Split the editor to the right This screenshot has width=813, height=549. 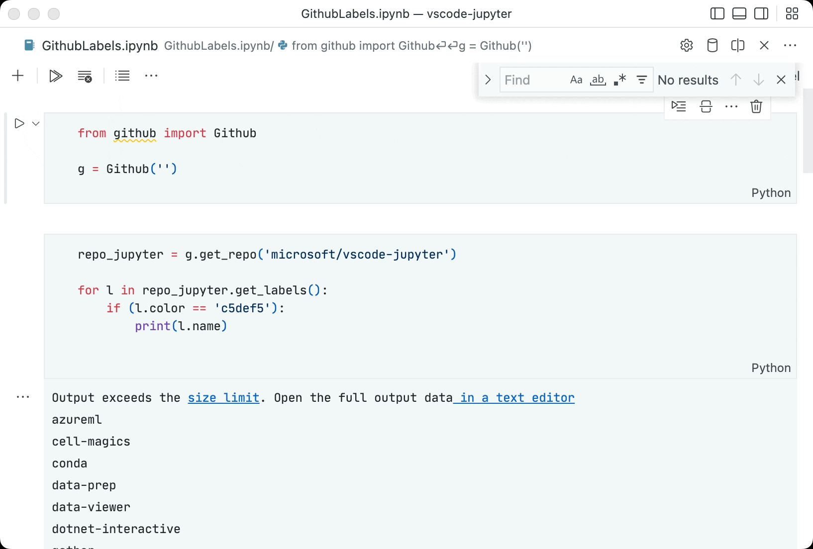tap(738, 46)
